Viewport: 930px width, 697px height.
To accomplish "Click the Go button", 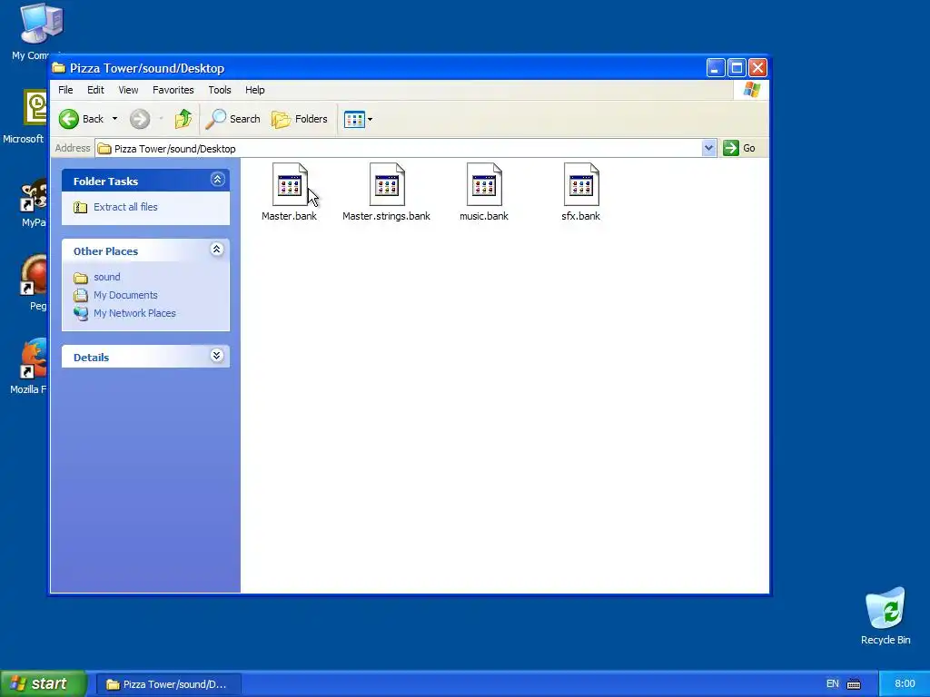I will pos(739,148).
